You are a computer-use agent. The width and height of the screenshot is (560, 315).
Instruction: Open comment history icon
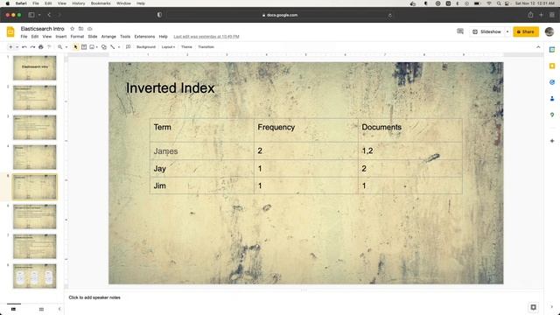pos(460,31)
